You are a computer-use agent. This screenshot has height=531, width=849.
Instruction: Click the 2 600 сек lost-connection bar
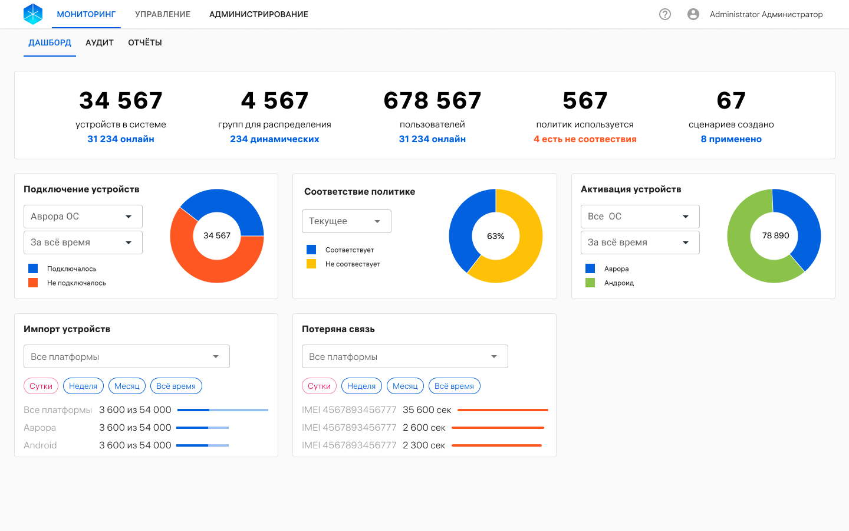[x=498, y=428]
